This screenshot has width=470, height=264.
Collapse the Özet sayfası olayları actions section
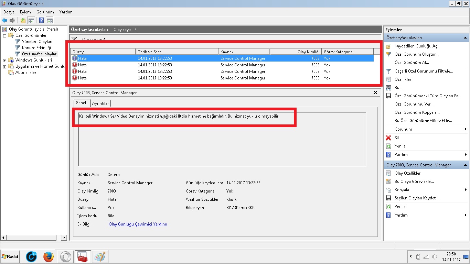(x=465, y=38)
